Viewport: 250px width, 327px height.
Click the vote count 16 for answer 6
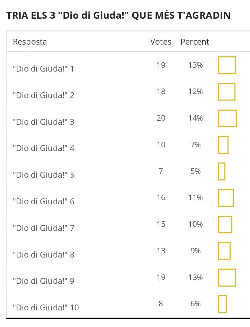point(161,198)
